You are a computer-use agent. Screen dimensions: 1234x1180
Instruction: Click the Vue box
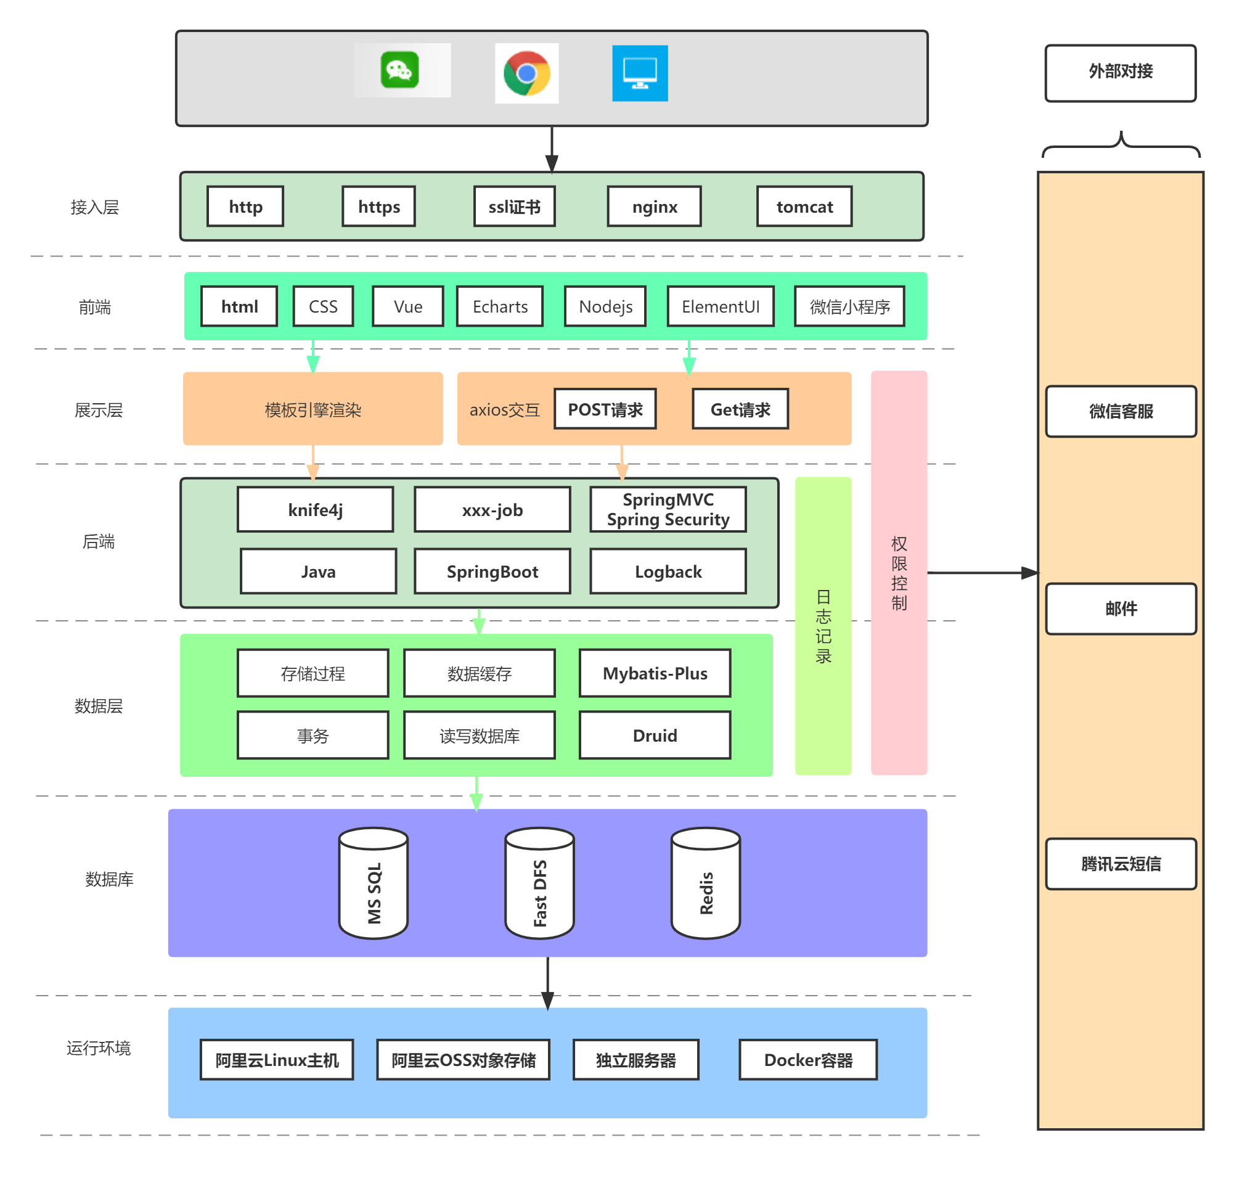(407, 306)
